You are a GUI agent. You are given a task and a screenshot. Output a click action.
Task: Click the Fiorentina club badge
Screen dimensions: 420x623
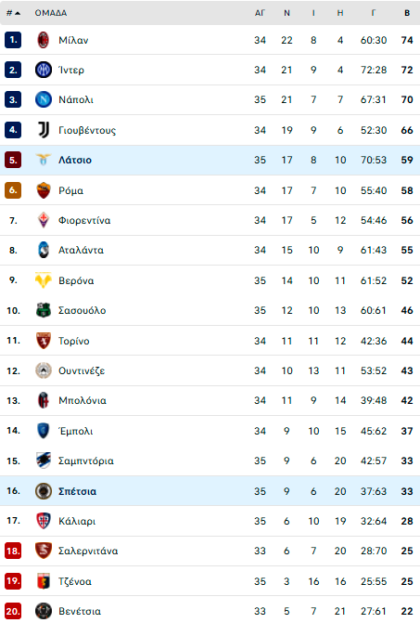[44, 220]
